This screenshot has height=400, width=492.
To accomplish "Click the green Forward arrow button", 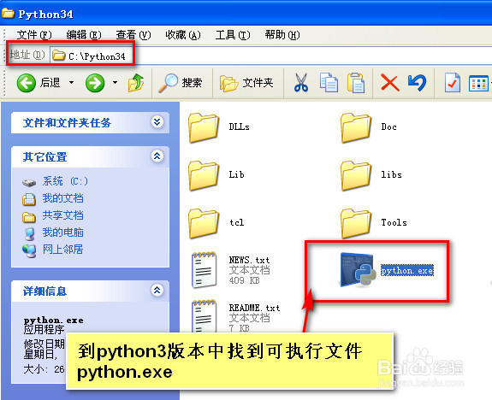I will [x=95, y=83].
